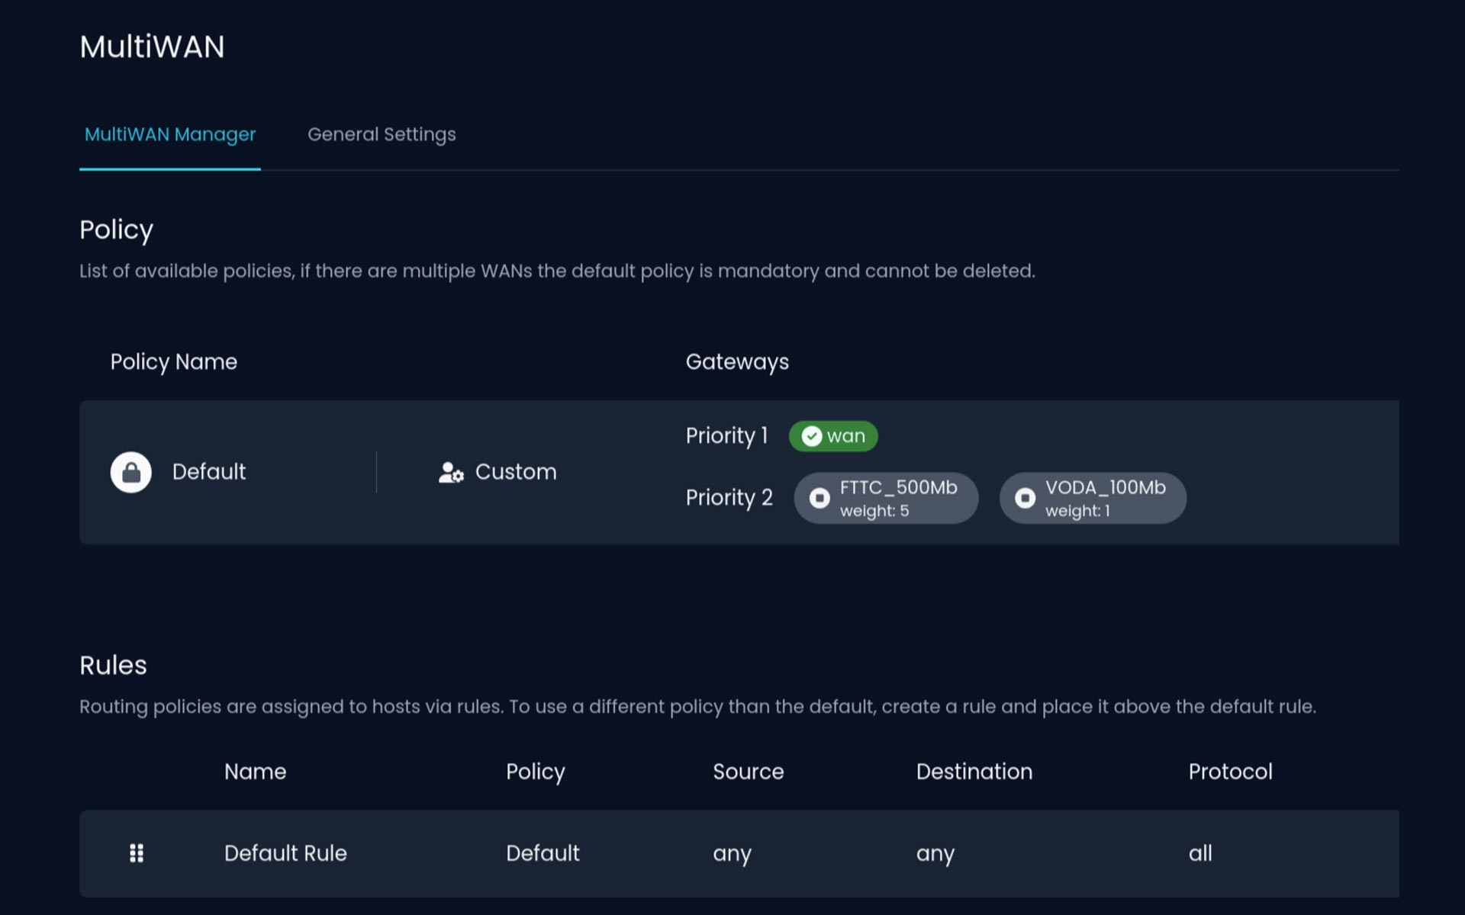The width and height of the screenshot is (1465, 915).
Task: Select the FTTC_500Mb gateway chip
Action: 886,498
